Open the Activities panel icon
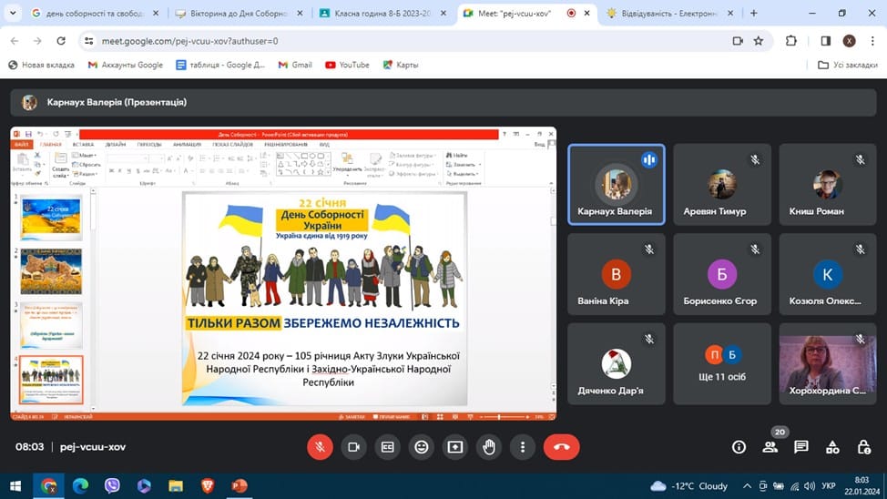Screen dimensions: 887x499 coord(832,447)
